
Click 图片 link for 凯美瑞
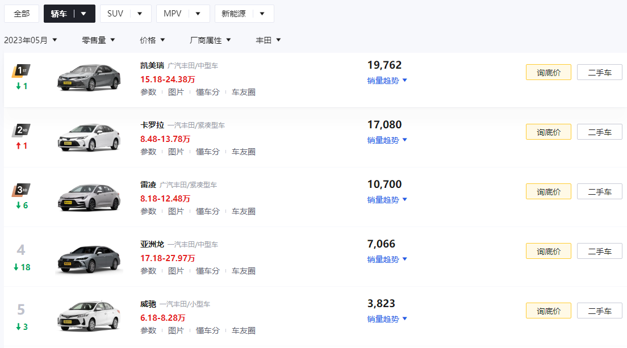pos(176,93)
